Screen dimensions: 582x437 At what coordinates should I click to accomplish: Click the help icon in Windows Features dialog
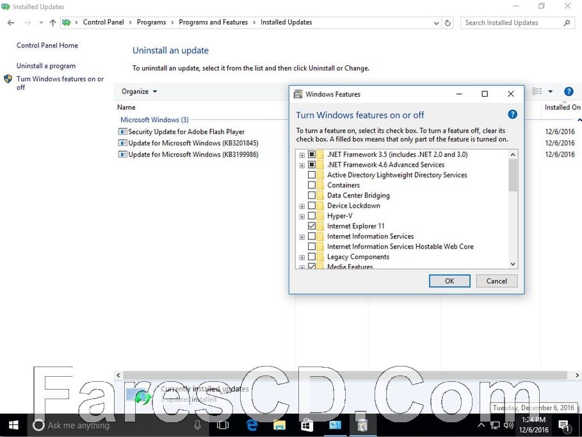tap(512, 115)
